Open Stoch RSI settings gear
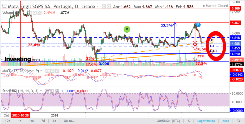Viewport: 245px width, 124px height. (x=52, y=91)
